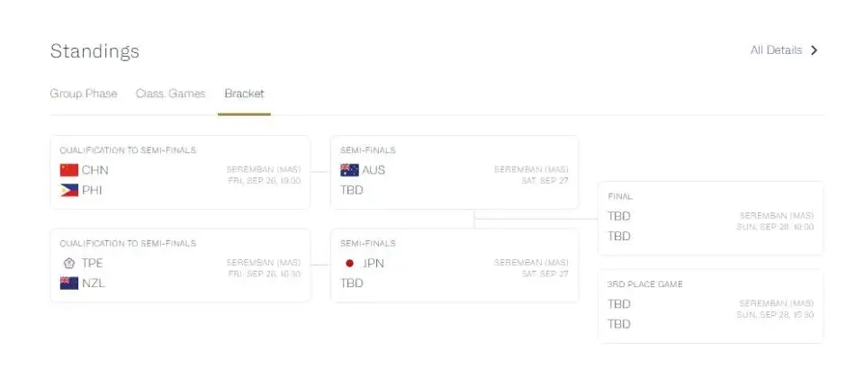
Task: Open the Class. Games tab
Action: pyautogui.click(x=170, y=94)
